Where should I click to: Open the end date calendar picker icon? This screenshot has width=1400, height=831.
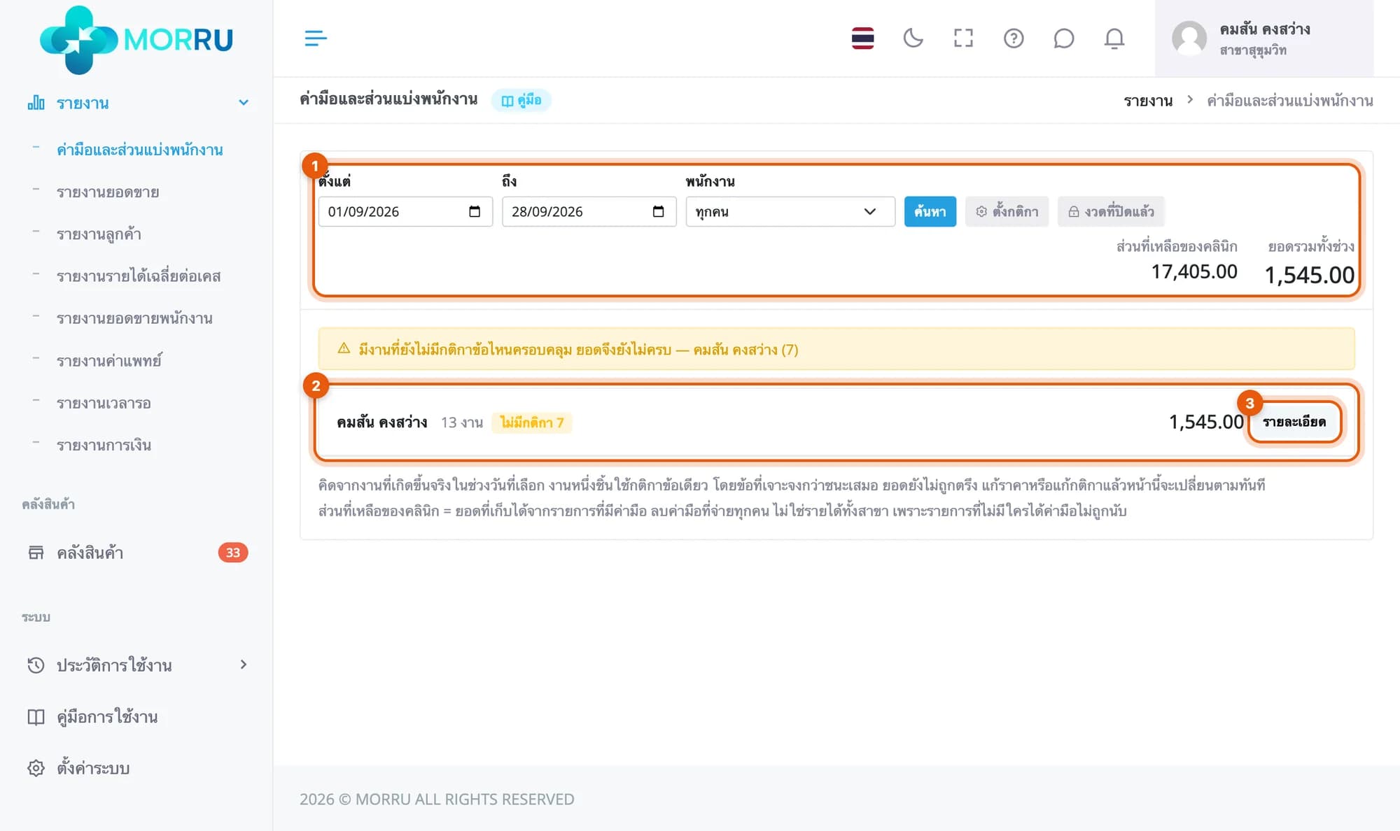click(x=658, y=211)
